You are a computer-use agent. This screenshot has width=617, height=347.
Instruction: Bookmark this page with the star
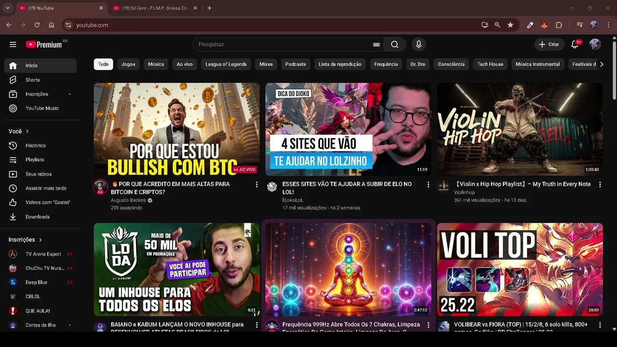pos(510,25)
